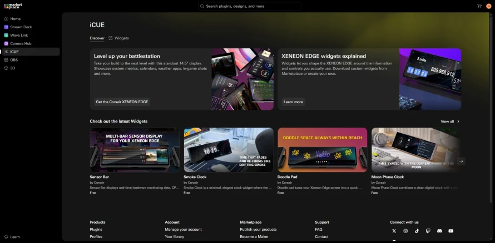Image resolution: width=495 pixels, height=243 pixels.
Task: Open Your library footer link
Action: point(174,236)
